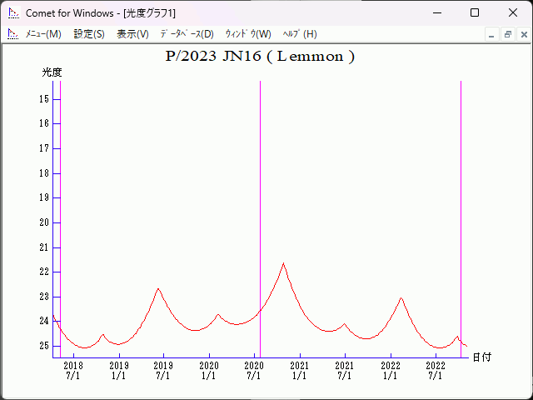Expand the ウィンドウ(W) window menu
Screen dimensions: 533x400
point(248,34)
